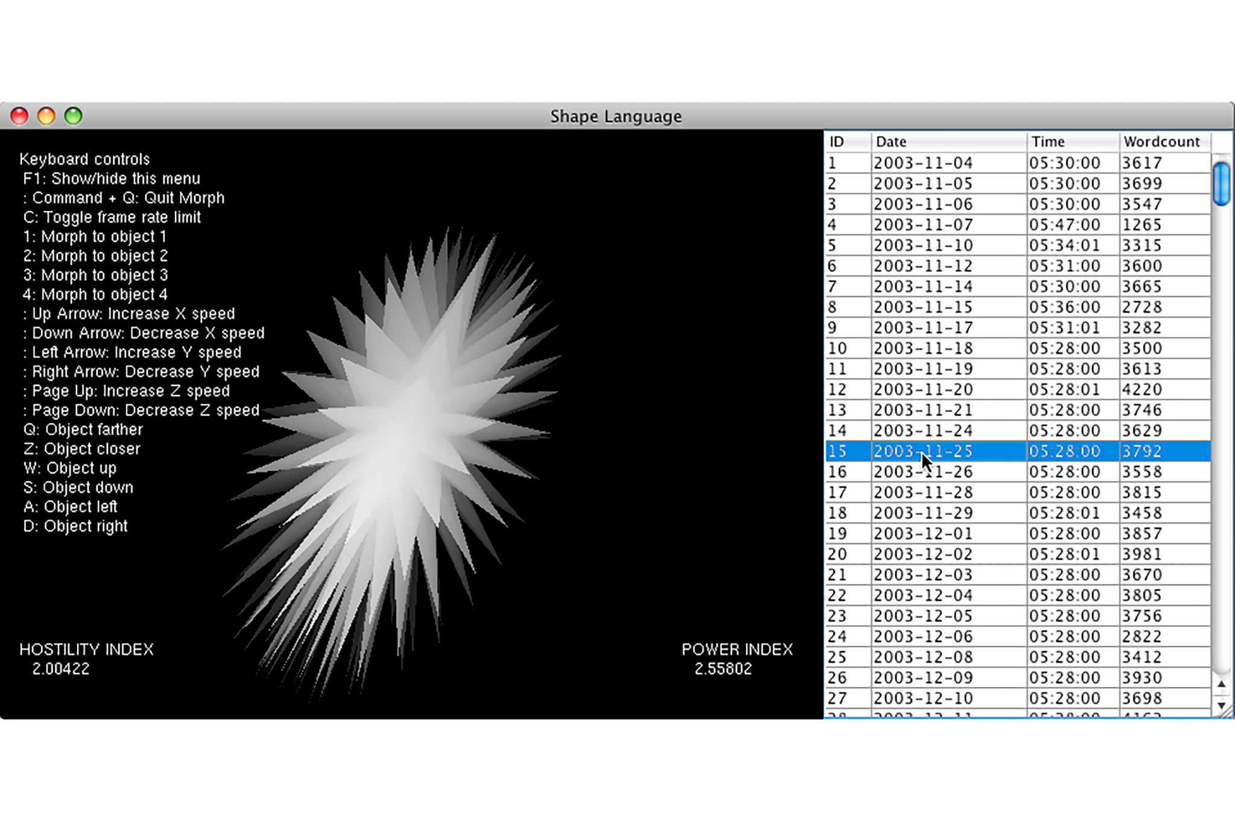The height and width of the screenshot is (821, 1235).
Task: Select row with wordcount 1265
Action: point(1141,225)
